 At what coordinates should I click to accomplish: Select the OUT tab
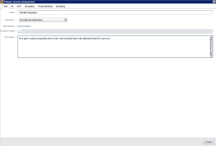click(19, 6)
